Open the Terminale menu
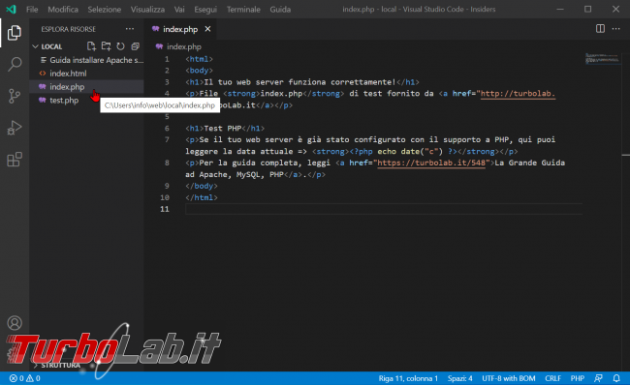 click(x=243, y=10)
